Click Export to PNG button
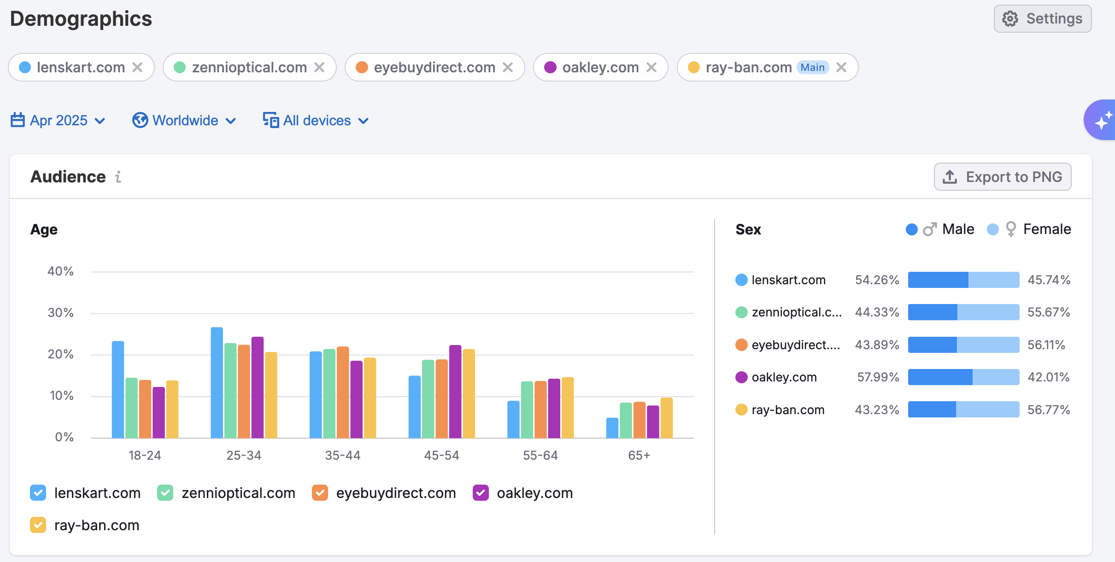 [1002, 177]
